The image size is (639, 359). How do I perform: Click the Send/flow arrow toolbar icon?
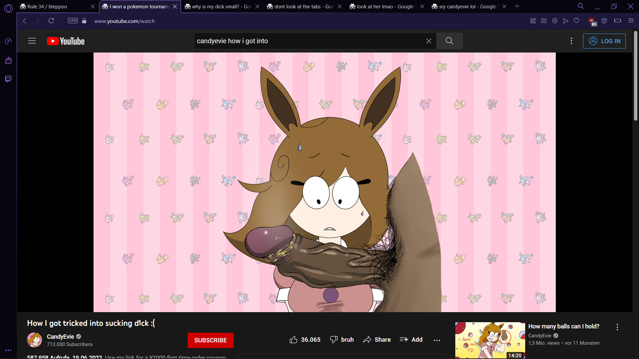click(565, 21)
